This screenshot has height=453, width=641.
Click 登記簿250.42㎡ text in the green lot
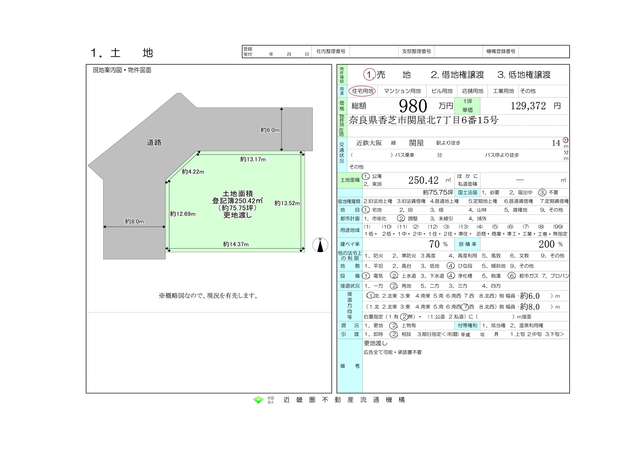(238, 201)
